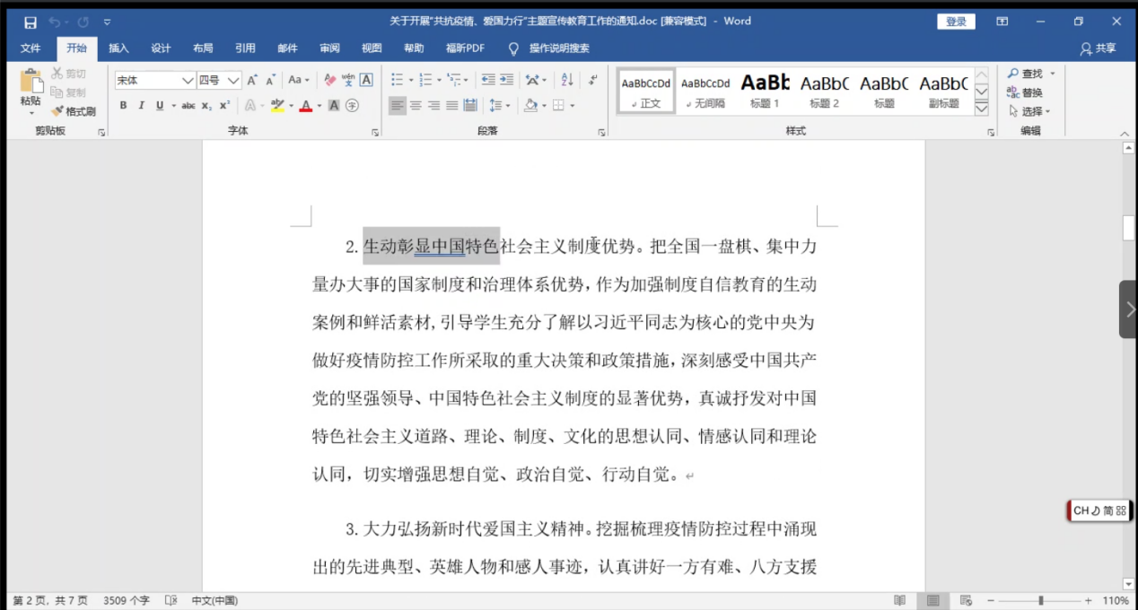Screen dimensions: 1138x610
Task: Open the phonetic guide (wén) tool
Action: (348, 80)
